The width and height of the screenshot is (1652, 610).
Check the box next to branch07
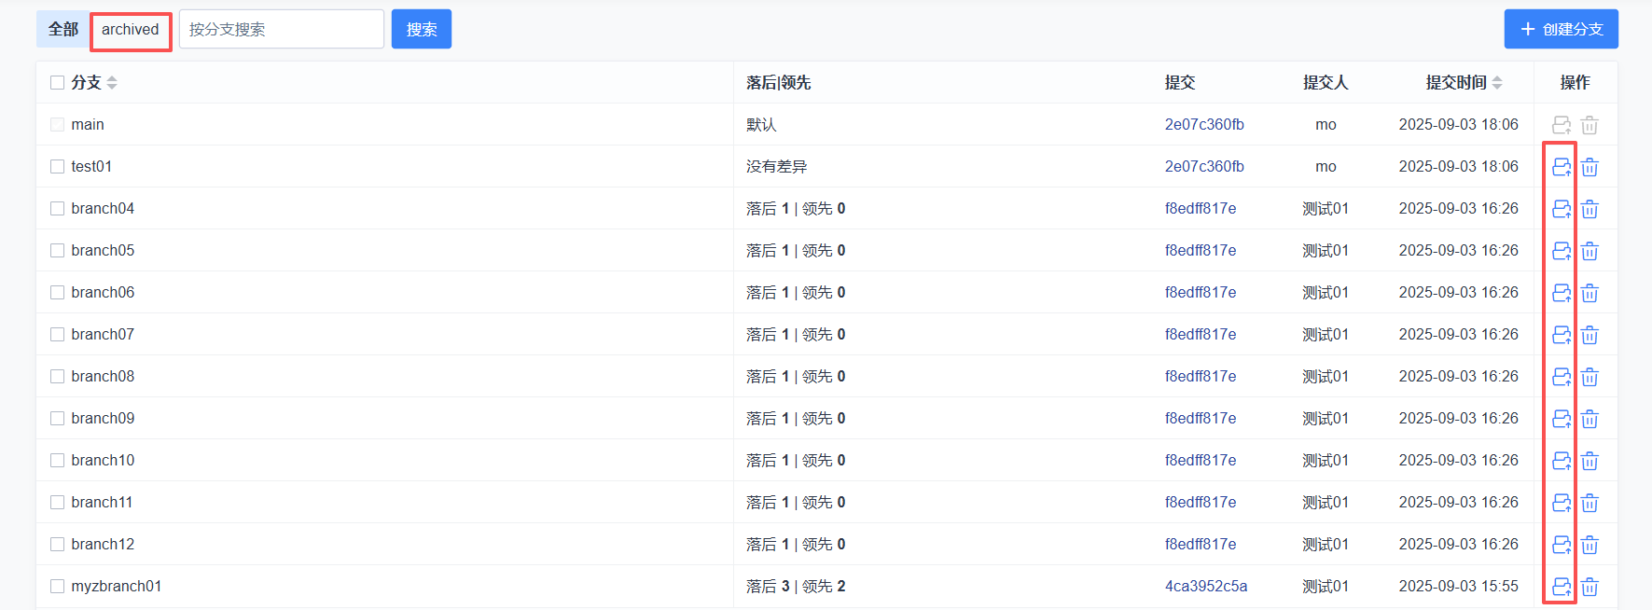58,335
